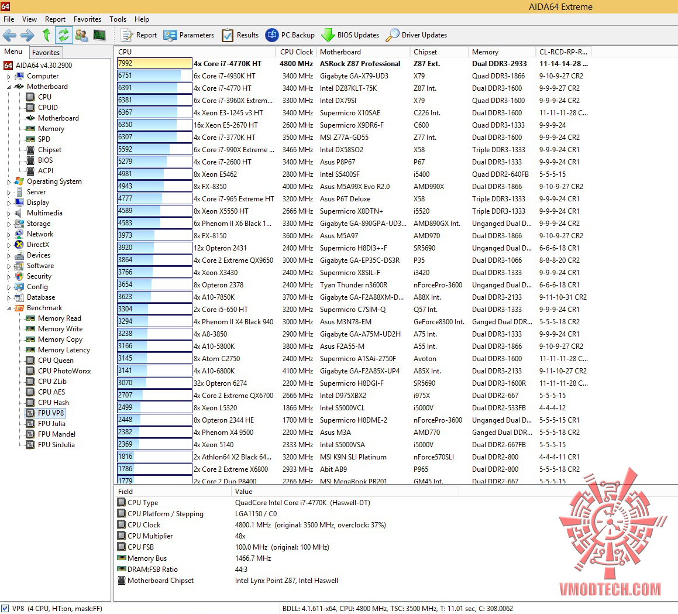Select CPUID under Motherboard
Image resolution: width=678 pixels, height=614 pixels.
coord(47,107)
